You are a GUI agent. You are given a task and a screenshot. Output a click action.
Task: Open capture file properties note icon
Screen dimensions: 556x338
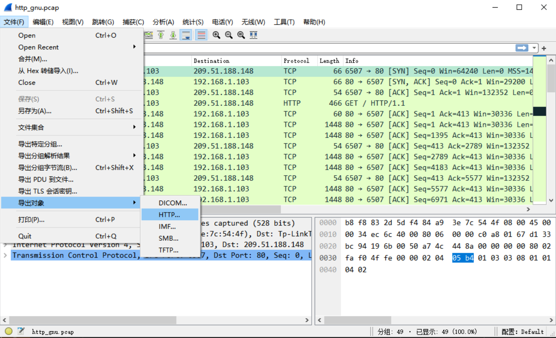(21, 331)
